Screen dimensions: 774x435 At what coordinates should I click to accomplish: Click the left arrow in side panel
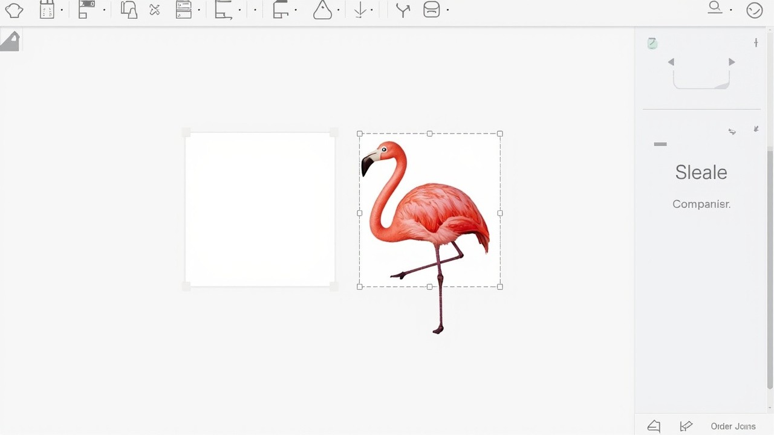pyautogui.click(x=671, y=62)
